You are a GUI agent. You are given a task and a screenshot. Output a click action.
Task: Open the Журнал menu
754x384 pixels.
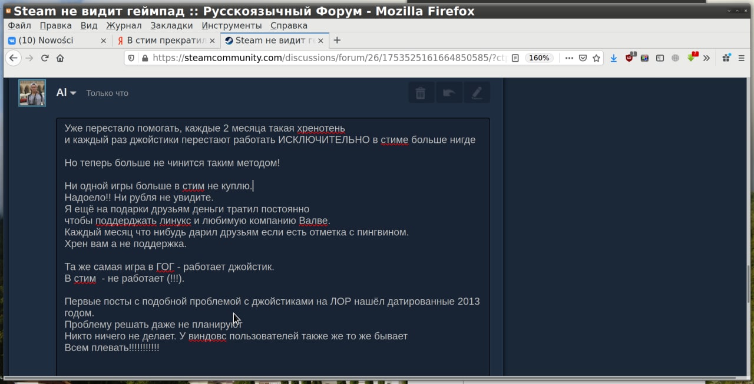coord(124,25)
